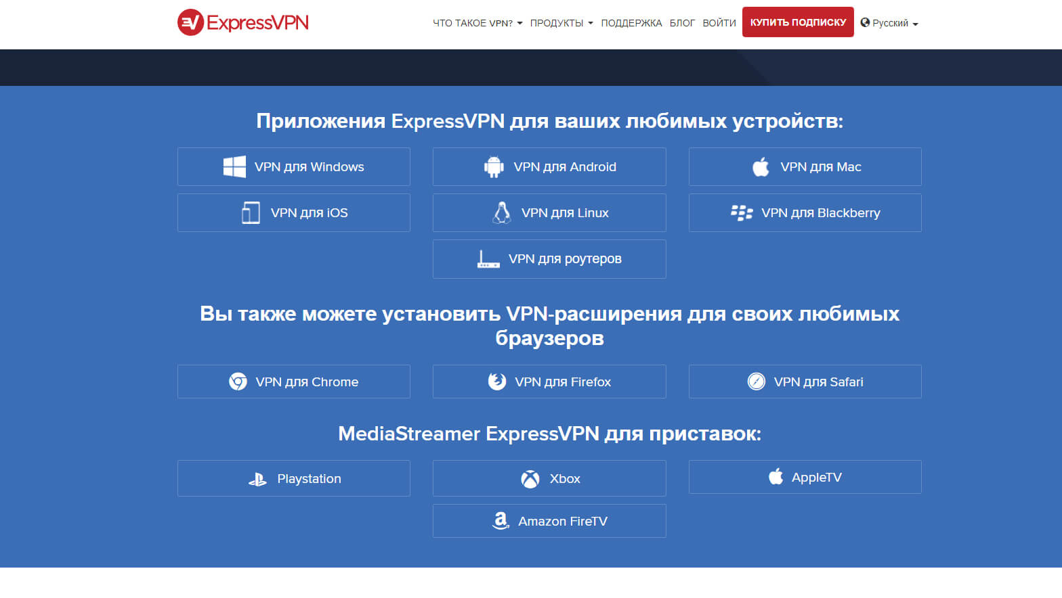Click the ExpressVPN wordmark text
The width and height of the screenshot is (1062, 598).
click(257, 23)
